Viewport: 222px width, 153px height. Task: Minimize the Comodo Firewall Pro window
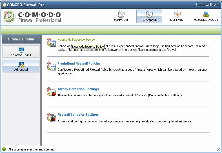(200, 5)
